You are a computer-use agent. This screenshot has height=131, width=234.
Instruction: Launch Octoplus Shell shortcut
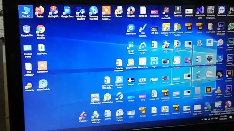click(x=166, y=47)
